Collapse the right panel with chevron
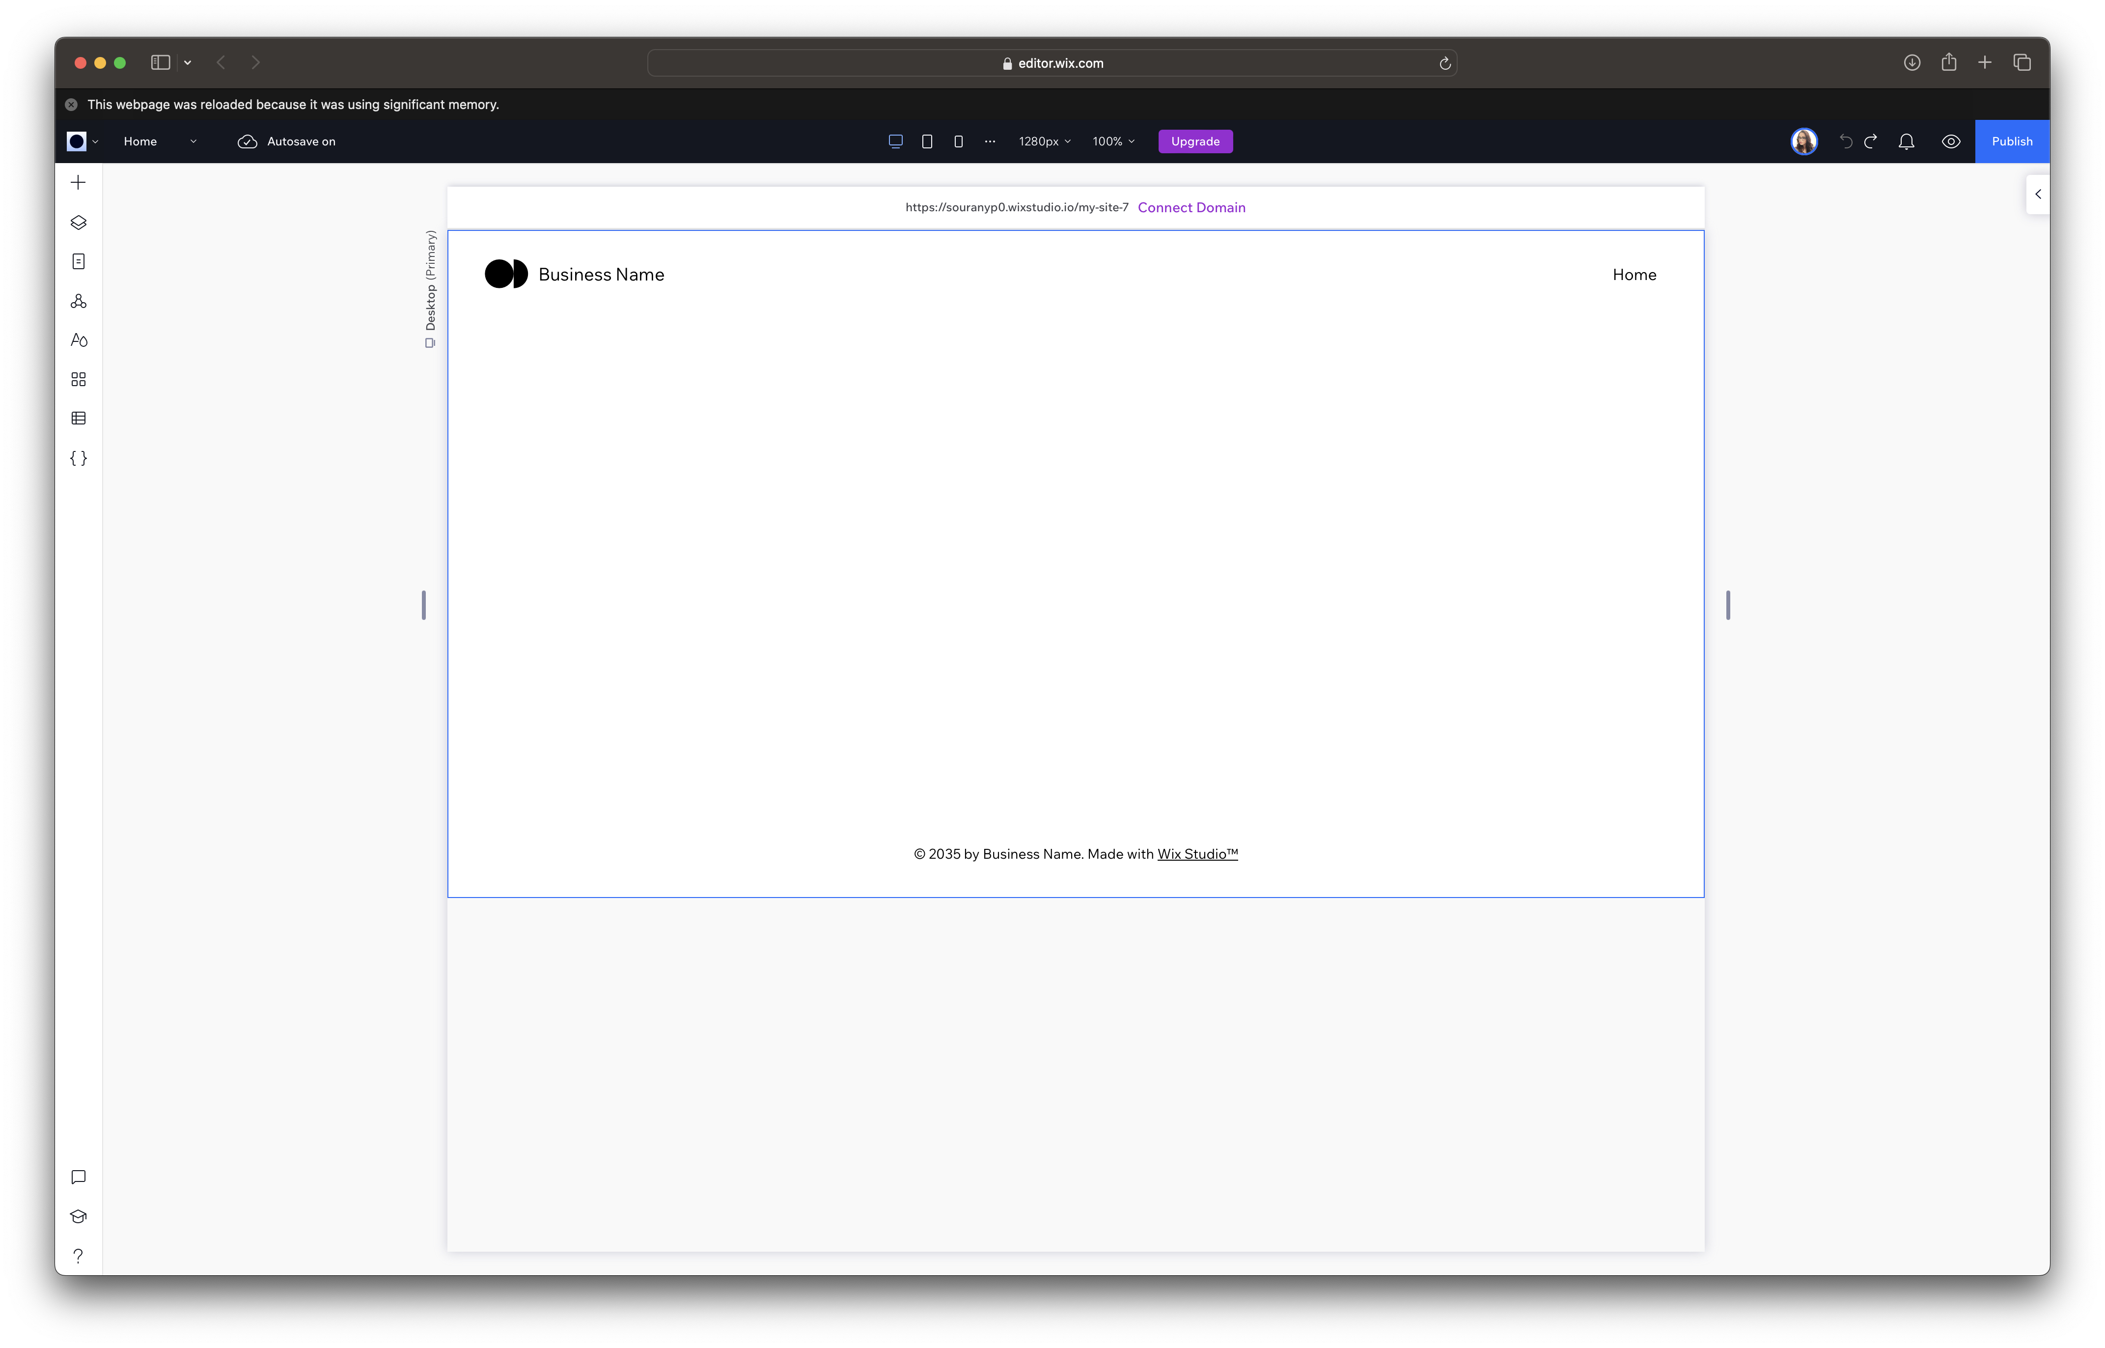The width and height of the screenshot is (2105, 1348). pos(2039,194)
